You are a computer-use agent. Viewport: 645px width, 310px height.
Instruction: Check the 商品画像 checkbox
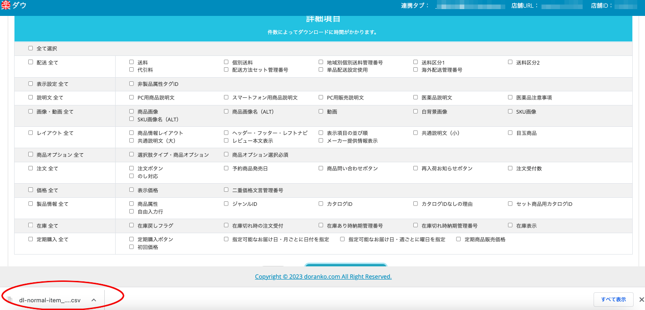click(131, 111)
